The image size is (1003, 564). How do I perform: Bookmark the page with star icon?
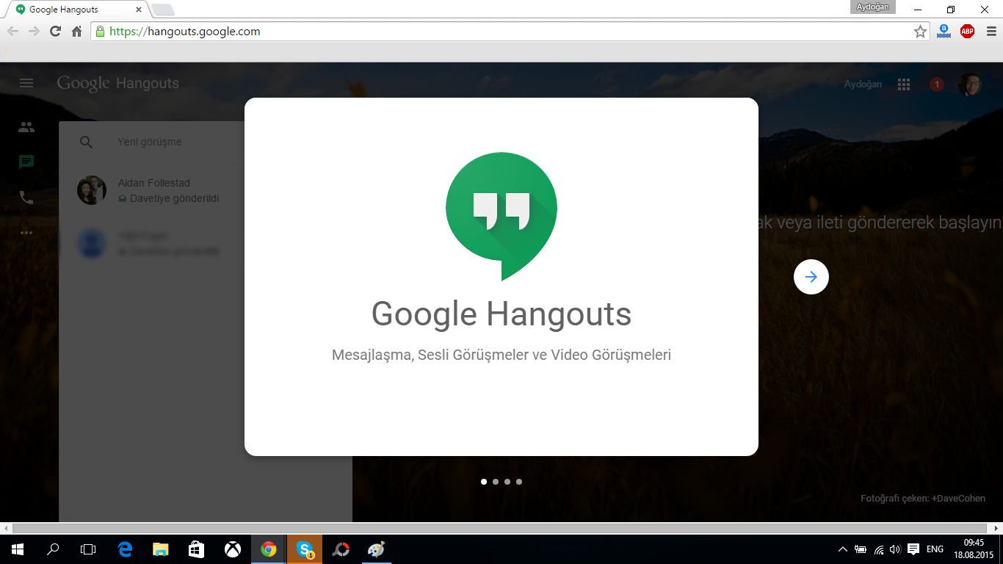[x=920, y=32]
